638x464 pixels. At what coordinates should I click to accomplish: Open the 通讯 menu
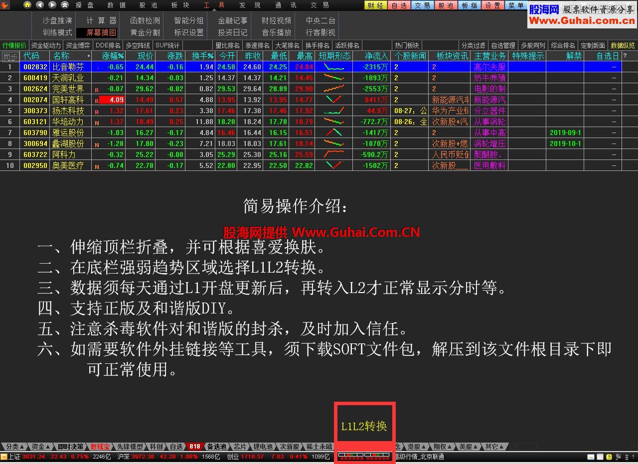[x=286, y=5]
